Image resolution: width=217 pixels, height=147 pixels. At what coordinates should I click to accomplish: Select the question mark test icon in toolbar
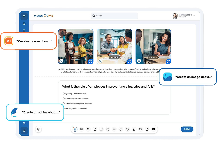point(121,129)
